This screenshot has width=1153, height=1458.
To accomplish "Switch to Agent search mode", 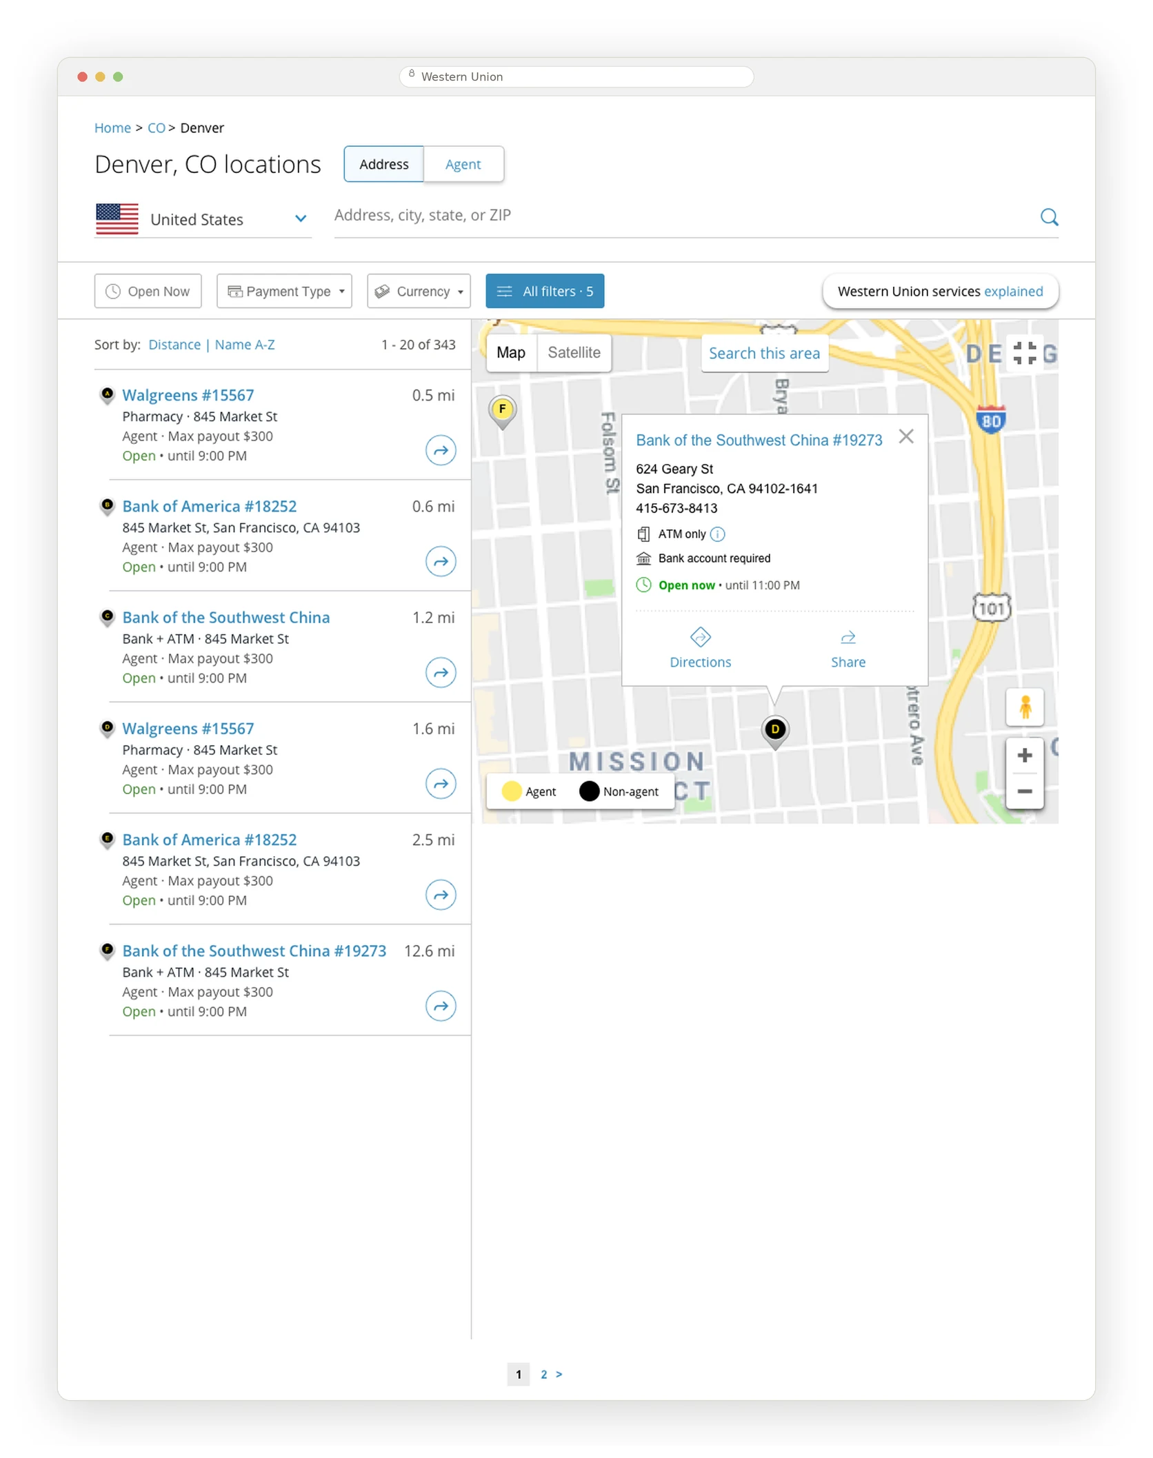I will tap(463, 164).
